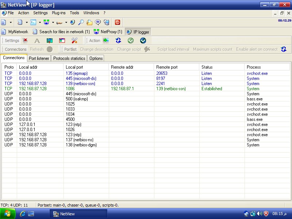Click the green arrow icon beside Action
The height and width of the screenshot is (219, 292).
pos(105,40)
